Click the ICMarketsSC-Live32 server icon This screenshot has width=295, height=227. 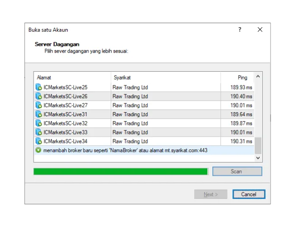39,123
